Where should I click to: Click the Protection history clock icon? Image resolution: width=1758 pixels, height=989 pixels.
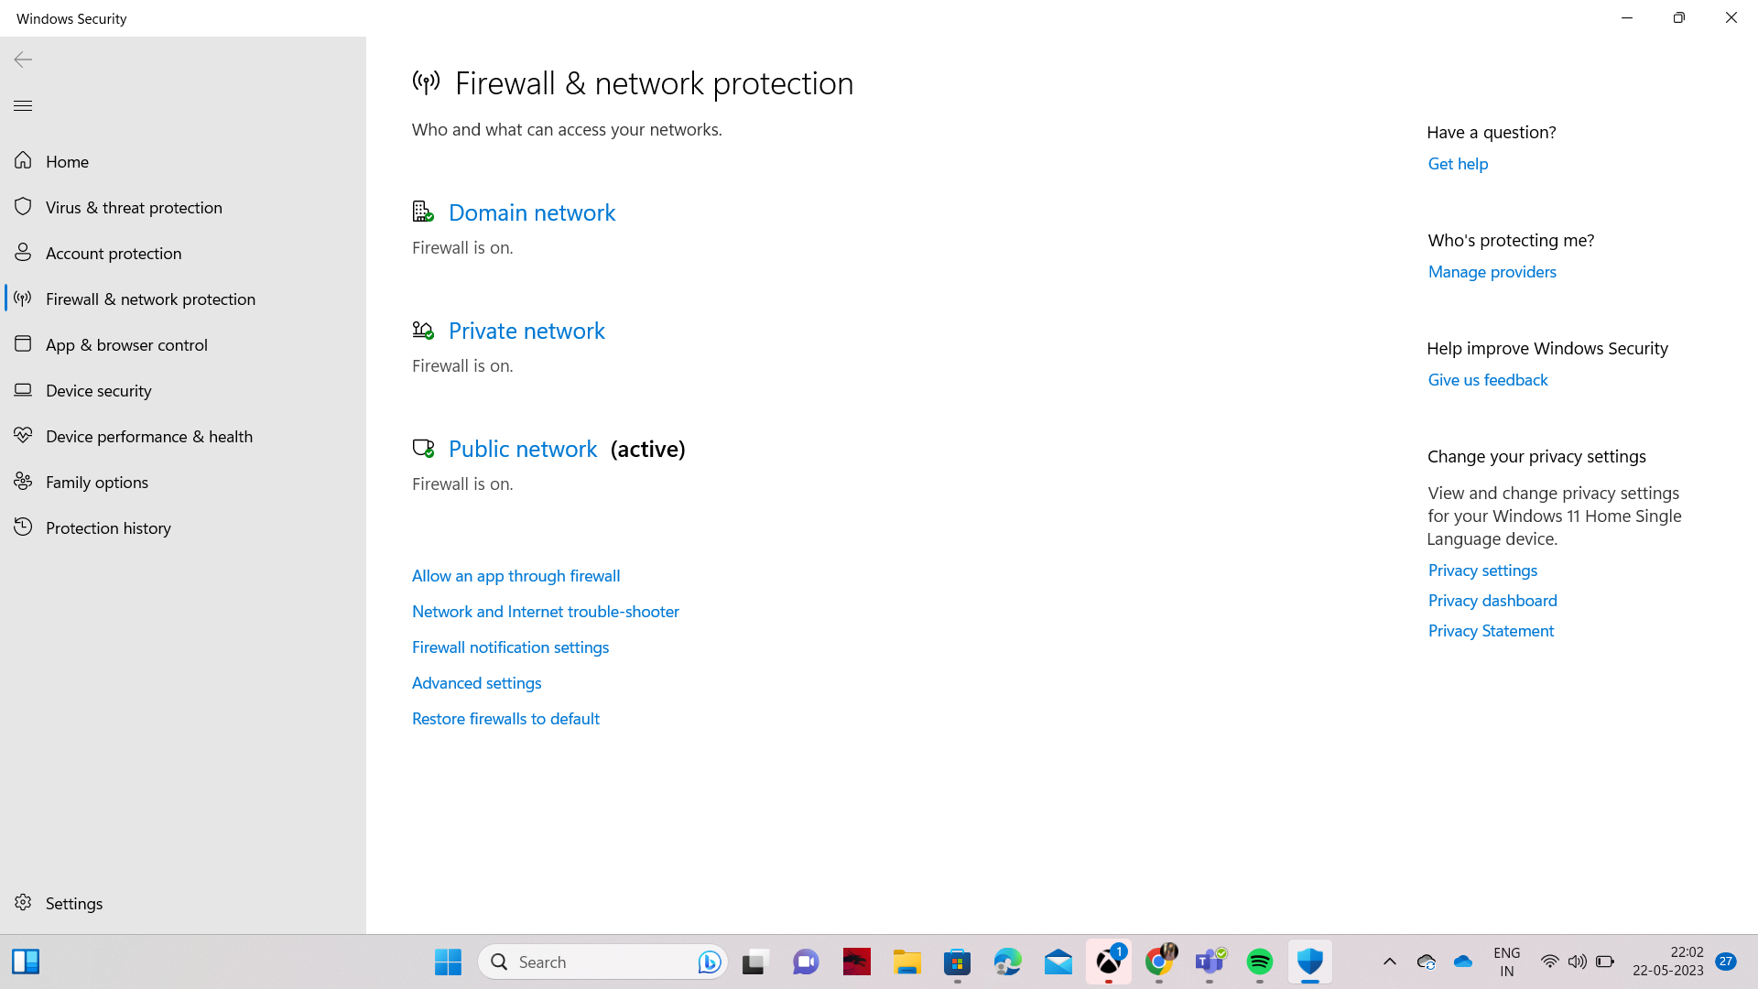pyautogui.click(x=23, y=527)
